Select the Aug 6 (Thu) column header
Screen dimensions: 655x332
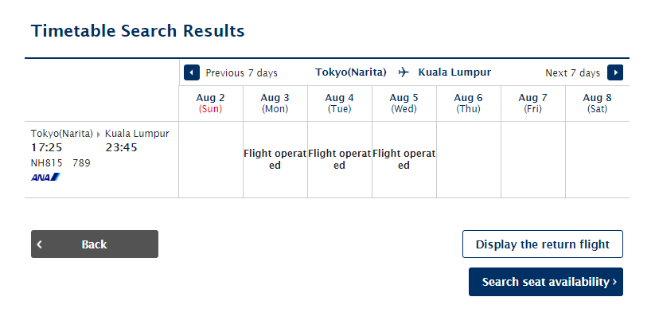click(468, 104)
